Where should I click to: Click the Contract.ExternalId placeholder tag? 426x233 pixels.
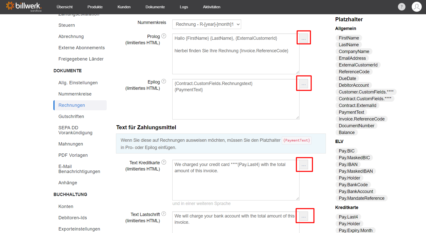point(357,105)
